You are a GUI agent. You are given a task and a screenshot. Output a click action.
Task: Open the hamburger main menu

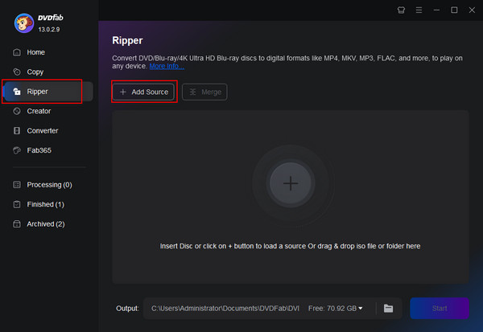pos(419,10)
